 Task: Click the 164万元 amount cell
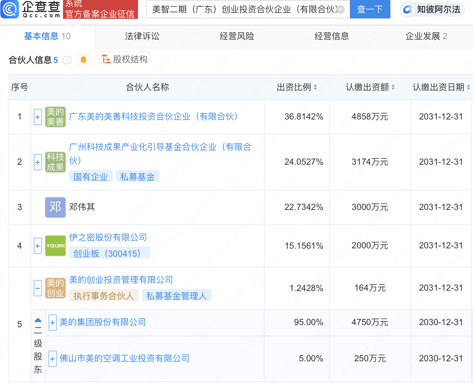click(370, 288)
